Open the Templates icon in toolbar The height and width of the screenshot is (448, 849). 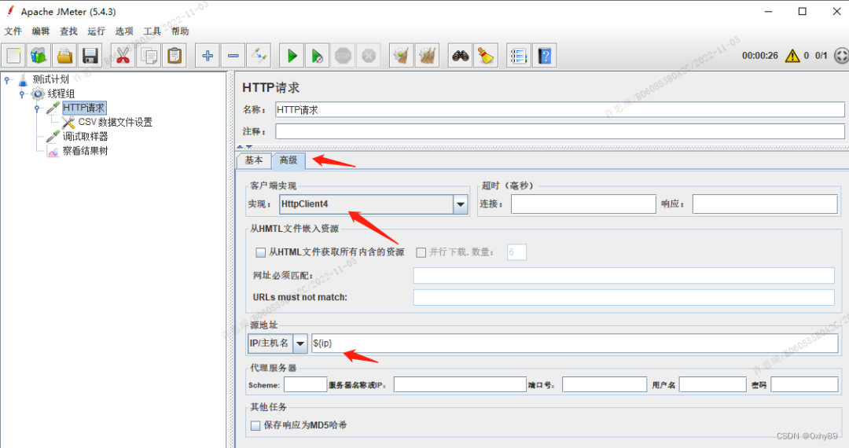point(39,56)
